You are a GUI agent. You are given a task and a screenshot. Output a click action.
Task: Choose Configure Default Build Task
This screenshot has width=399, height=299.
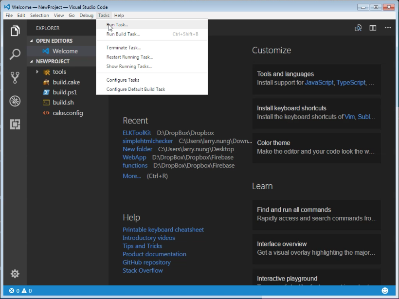click(x=152, y=89)
